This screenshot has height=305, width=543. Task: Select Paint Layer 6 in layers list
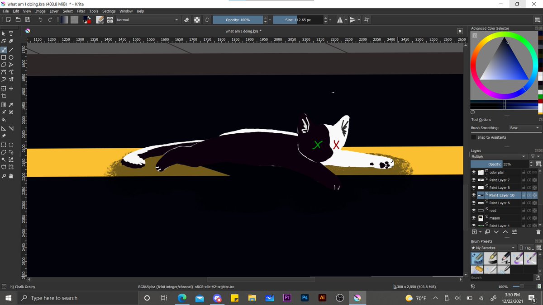[499, 203]
